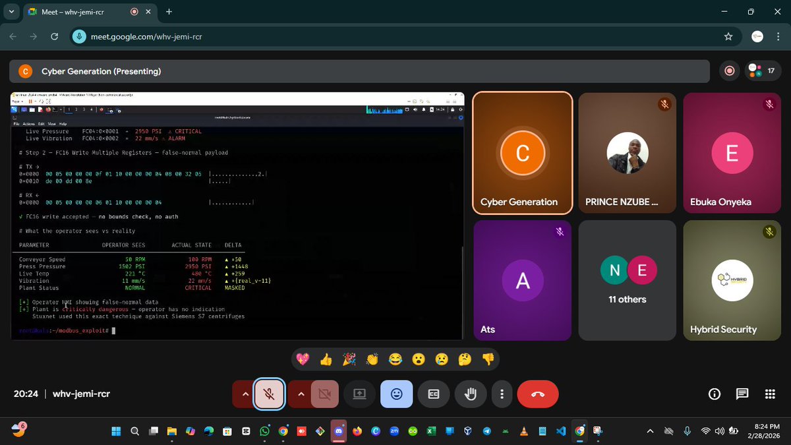The image size is (791, 445).
Task: Send the thumbs up reaction
Action: (x=326, y=359)
